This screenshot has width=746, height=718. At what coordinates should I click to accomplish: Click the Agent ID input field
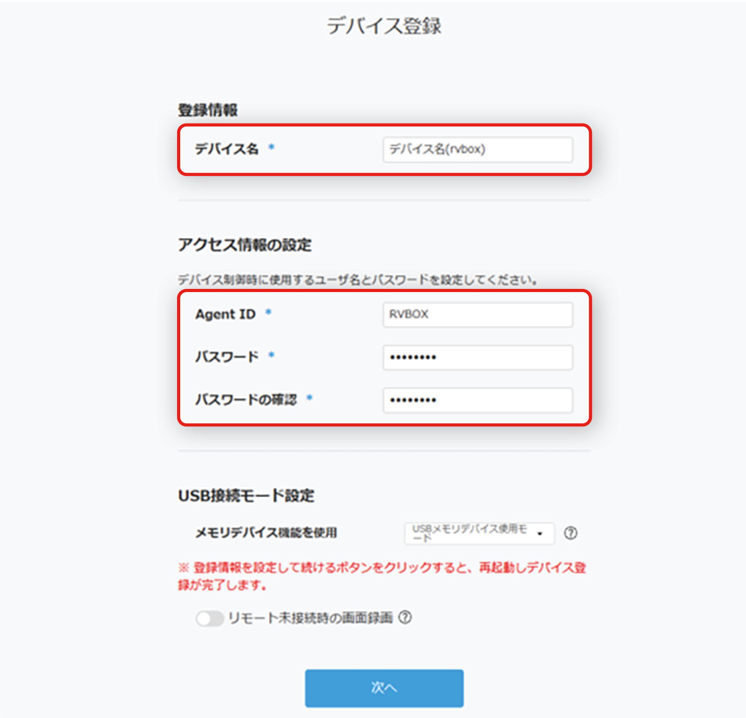click(x=478, y=315)
